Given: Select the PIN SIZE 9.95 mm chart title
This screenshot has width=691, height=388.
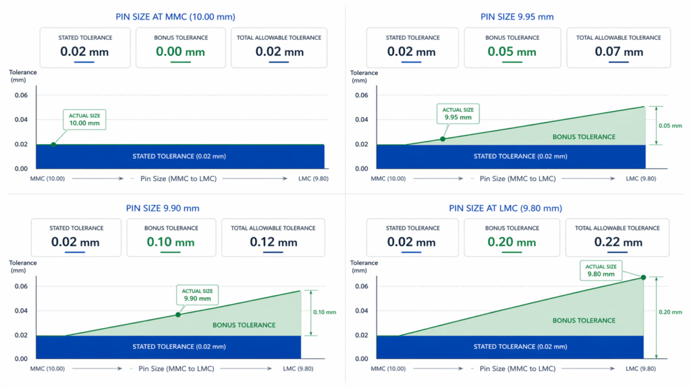Looking at the screenshot, I should tap(516, 17).
